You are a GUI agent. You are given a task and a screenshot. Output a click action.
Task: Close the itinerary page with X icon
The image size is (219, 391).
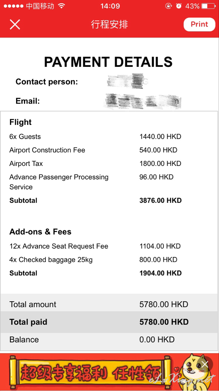coord(15,24)
